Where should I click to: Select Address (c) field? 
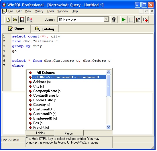coord(66,82)
